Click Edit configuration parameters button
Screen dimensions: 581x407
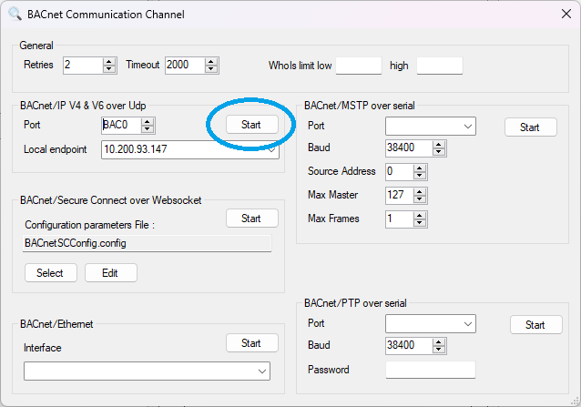[x=110, y=273]
